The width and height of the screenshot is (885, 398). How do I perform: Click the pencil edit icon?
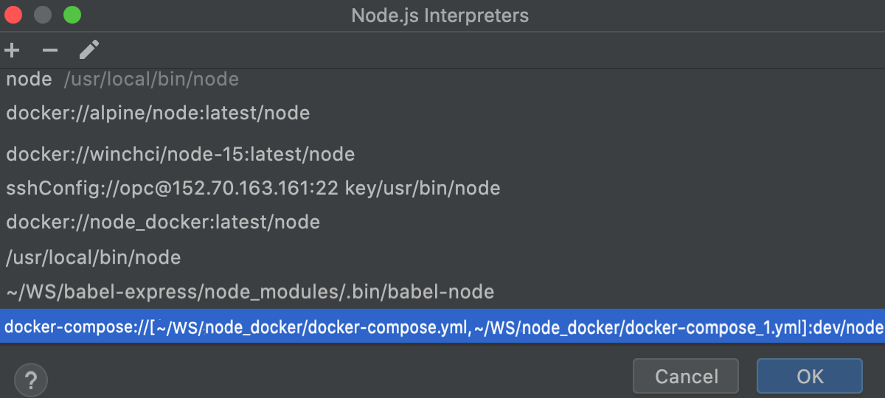click(89, 50)
